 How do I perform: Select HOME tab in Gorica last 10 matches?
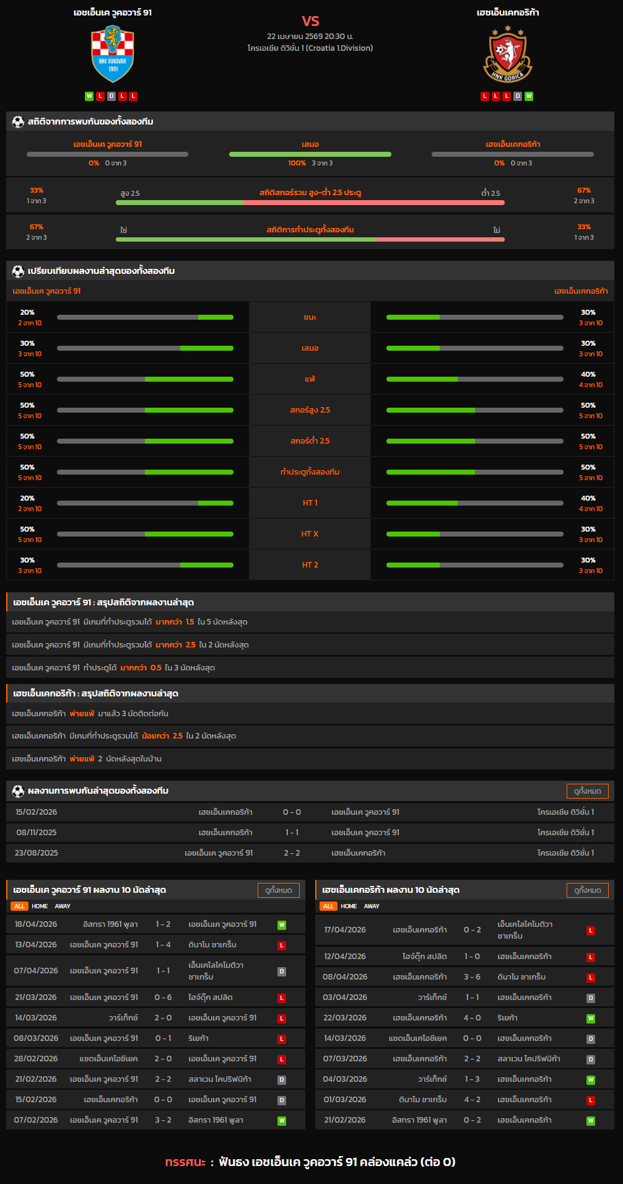coord(349,906)
